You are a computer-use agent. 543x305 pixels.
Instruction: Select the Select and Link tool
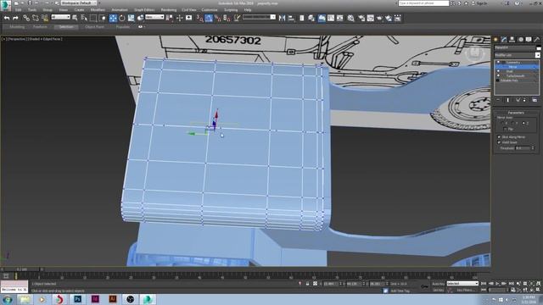click(x=26, y=18)
